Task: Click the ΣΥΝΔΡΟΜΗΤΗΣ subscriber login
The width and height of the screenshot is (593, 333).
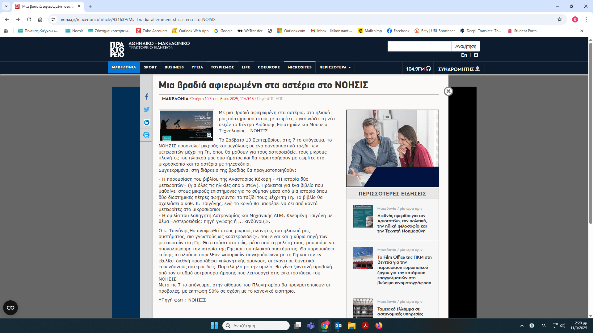Action: [x=459, y=69]
